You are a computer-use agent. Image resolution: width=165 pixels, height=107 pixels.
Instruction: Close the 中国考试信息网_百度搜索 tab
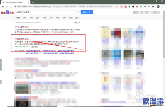coord(28,2)
